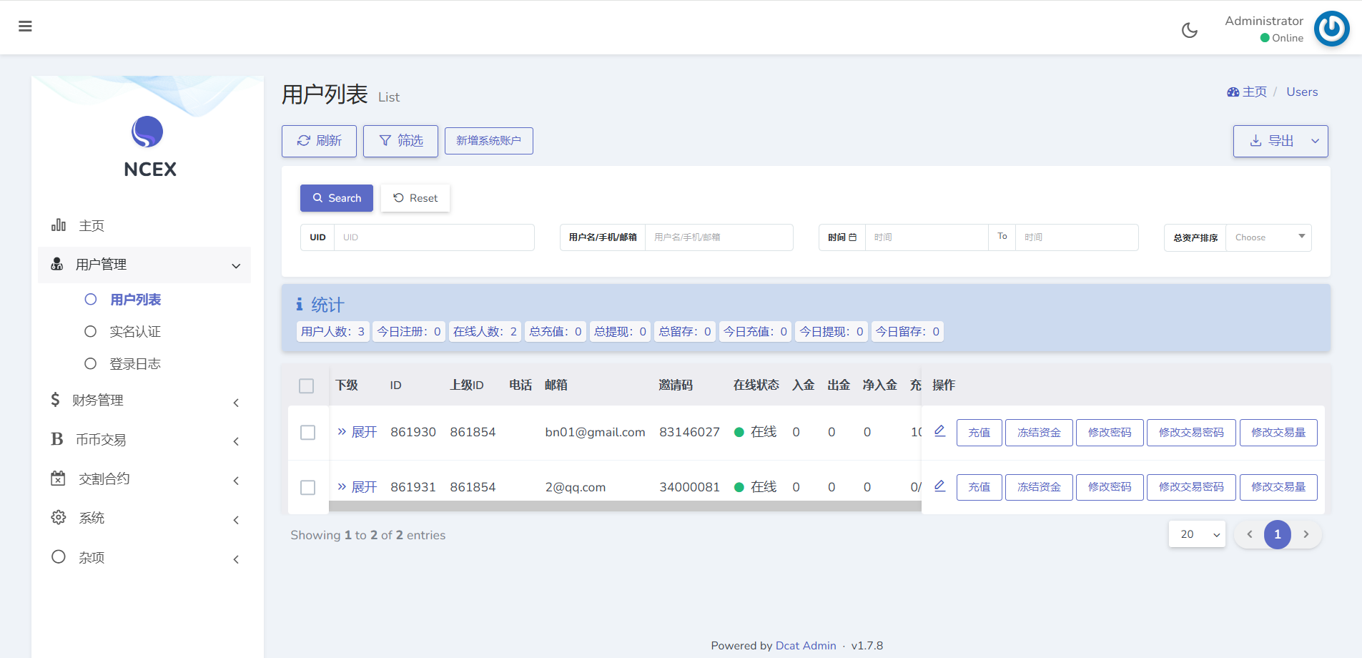Click the Search button
This screenshot has width=1362, height=658.
pos(337,198)
